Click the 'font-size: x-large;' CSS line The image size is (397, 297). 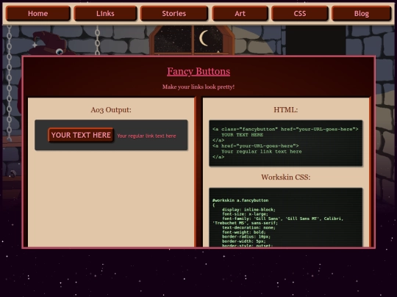(245, 214)
